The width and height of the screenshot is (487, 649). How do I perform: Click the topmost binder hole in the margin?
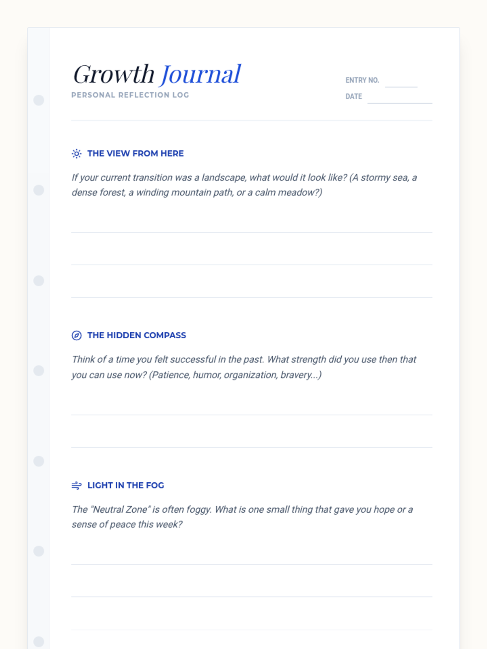click(39, 100)
